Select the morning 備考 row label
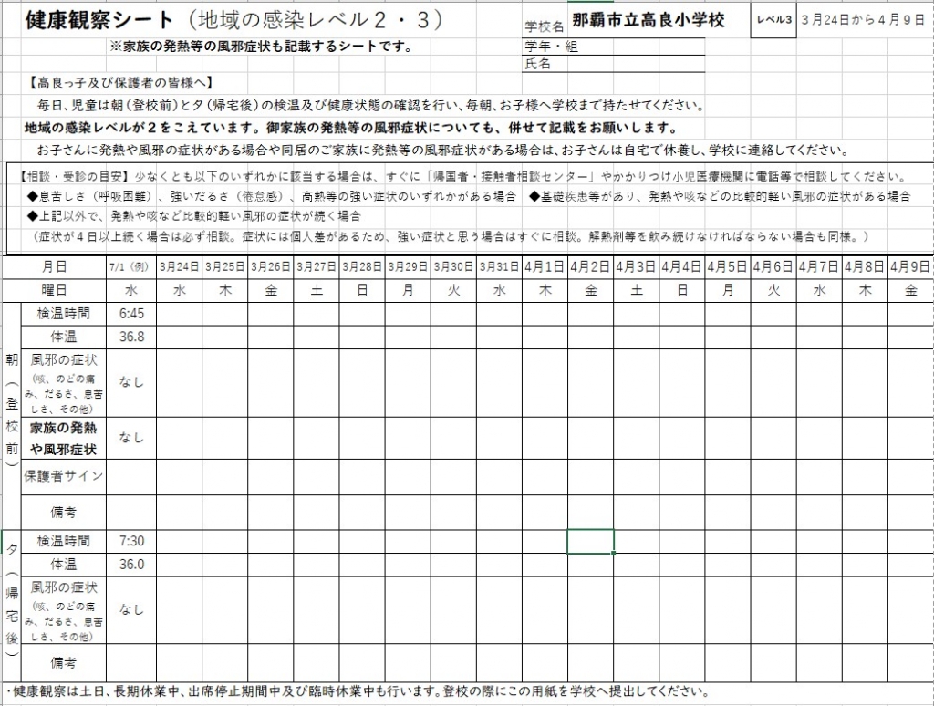The width and height of the screenshot is (934, 706). pos(64,512)
